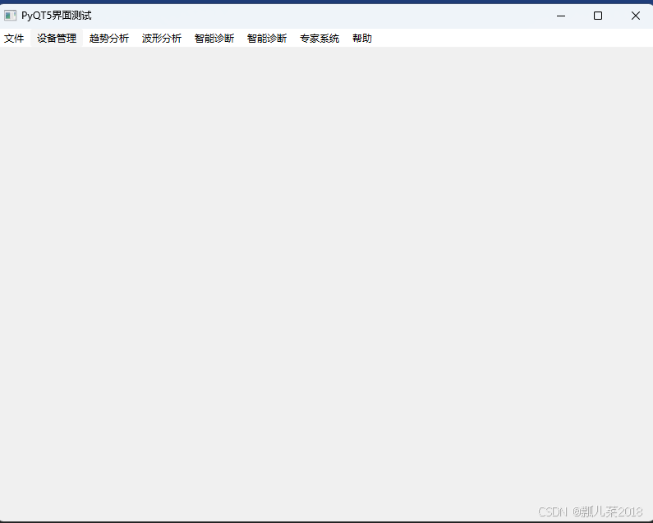Open the 帮助 menu

tap(362, 39)
